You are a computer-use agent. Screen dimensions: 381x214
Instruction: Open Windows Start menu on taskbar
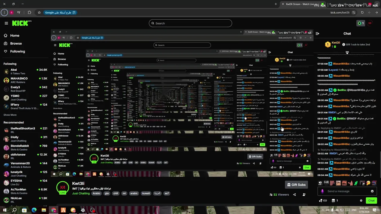[4, 210]
